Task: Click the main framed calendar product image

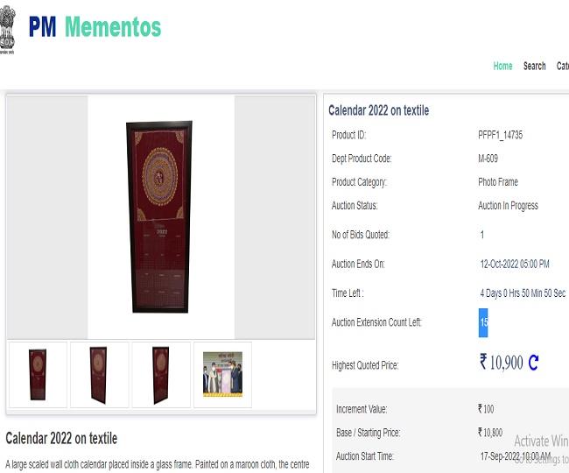Action: [x=159, y=217]
